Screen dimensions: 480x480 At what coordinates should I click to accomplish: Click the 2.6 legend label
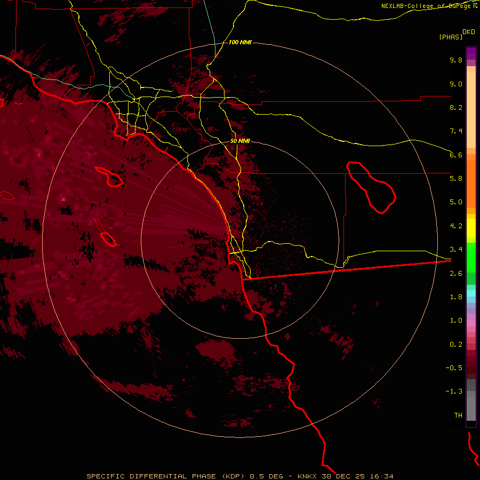[456, 274]
